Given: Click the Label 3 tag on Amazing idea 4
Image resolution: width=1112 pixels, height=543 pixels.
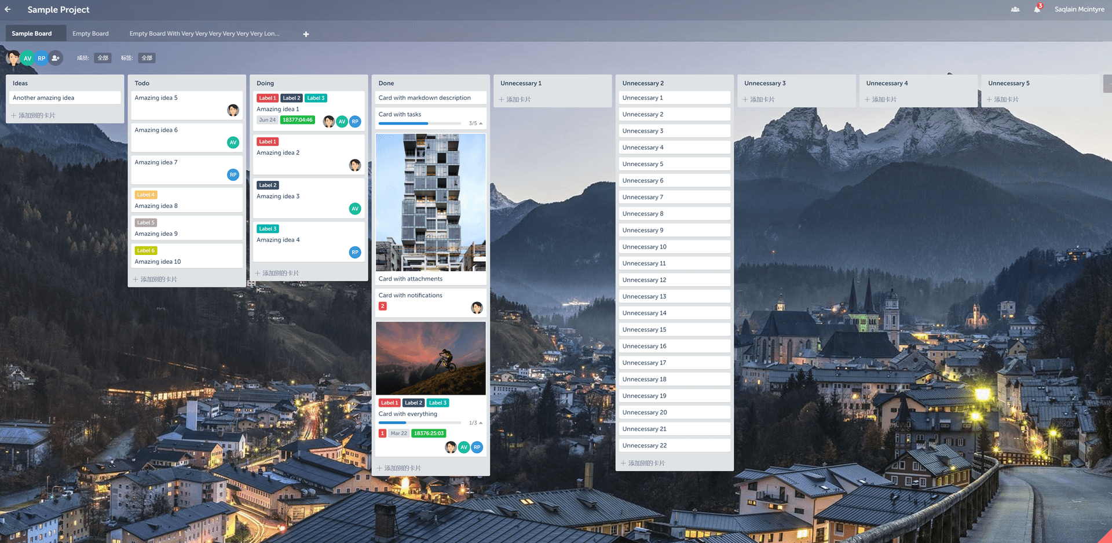Looking at the screenshot, I should [268, 229].
